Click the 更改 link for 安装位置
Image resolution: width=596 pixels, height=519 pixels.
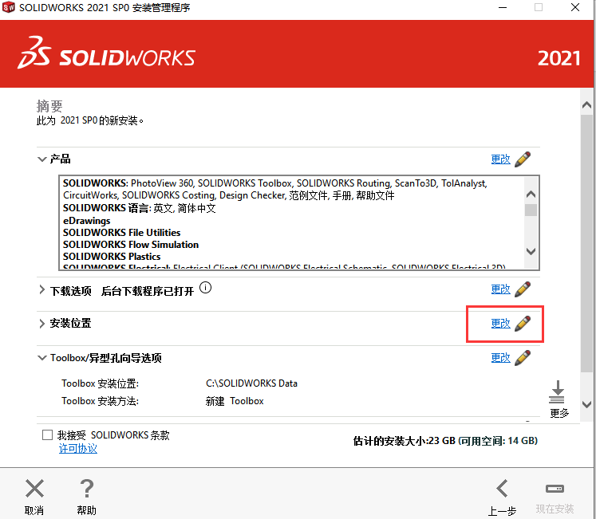tap(500, 324)
